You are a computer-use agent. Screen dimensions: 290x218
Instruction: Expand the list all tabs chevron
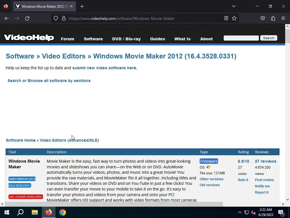tap(234, 6)
